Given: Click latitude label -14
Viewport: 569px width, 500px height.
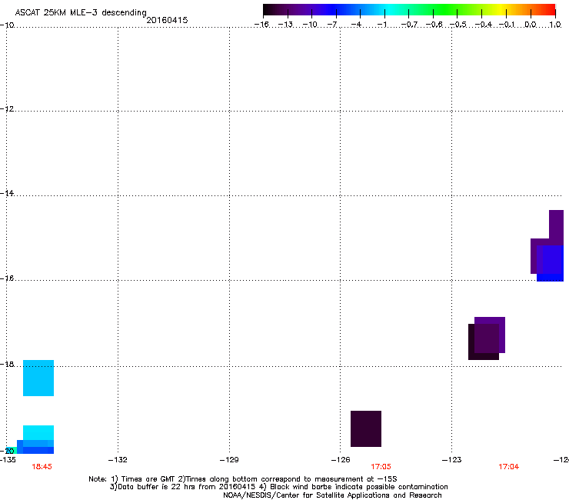Looking at the screenshot, I should click(x=7, y=194).
